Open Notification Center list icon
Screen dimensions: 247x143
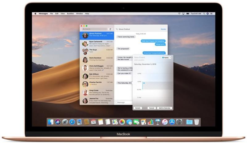tap(211, 14)
